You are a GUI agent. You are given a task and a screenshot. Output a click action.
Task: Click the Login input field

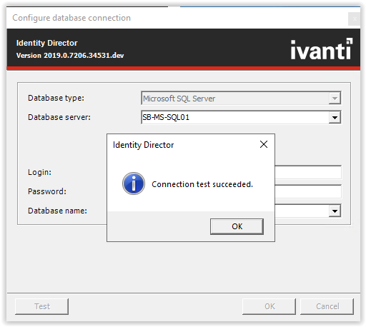pos(308,172)
